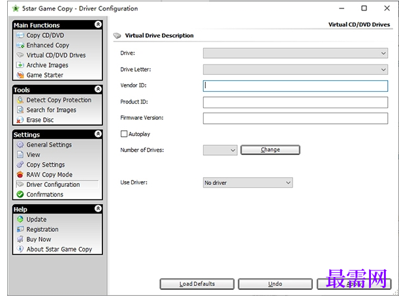The image size is (399, 299).
Task: Enable the Autoplay checkbox
Action: (x=124, y=134)
